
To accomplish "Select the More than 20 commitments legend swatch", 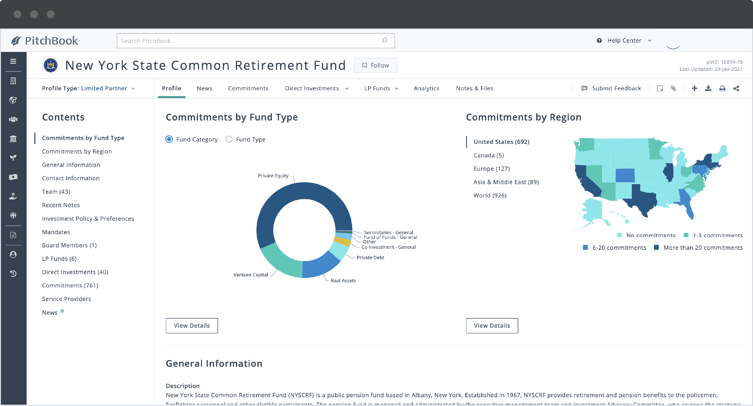I will coord(656,247).
